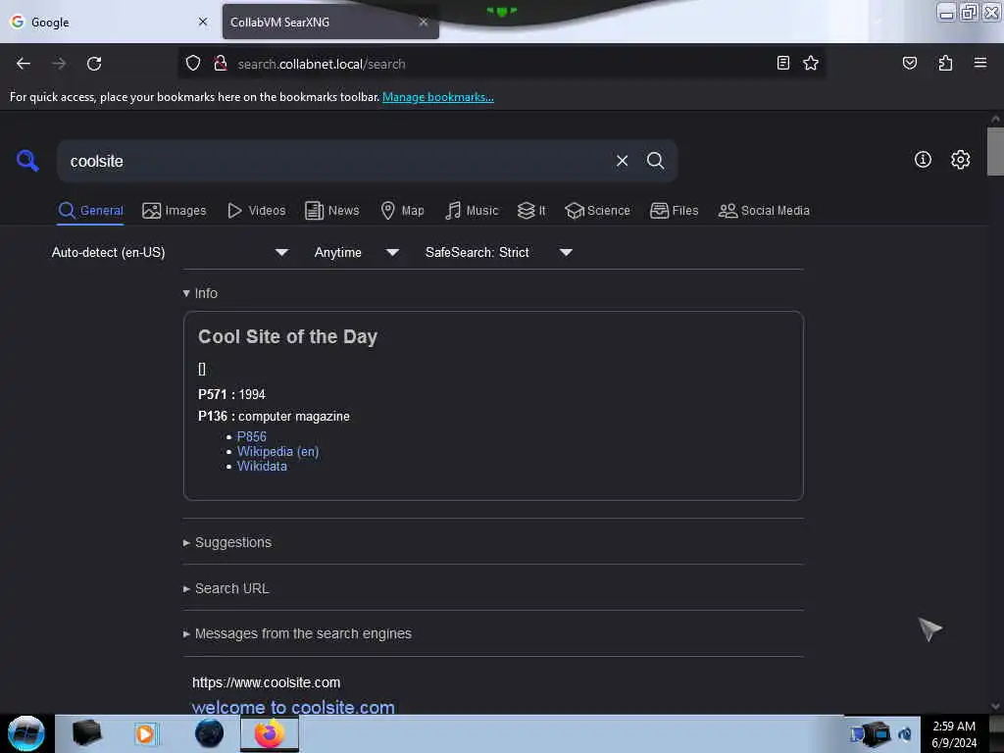The width and height of the screenshot is (1004, 753).
Task: Open the SafeSearch: Strict dropdown
Action: [x=499, y=252]
